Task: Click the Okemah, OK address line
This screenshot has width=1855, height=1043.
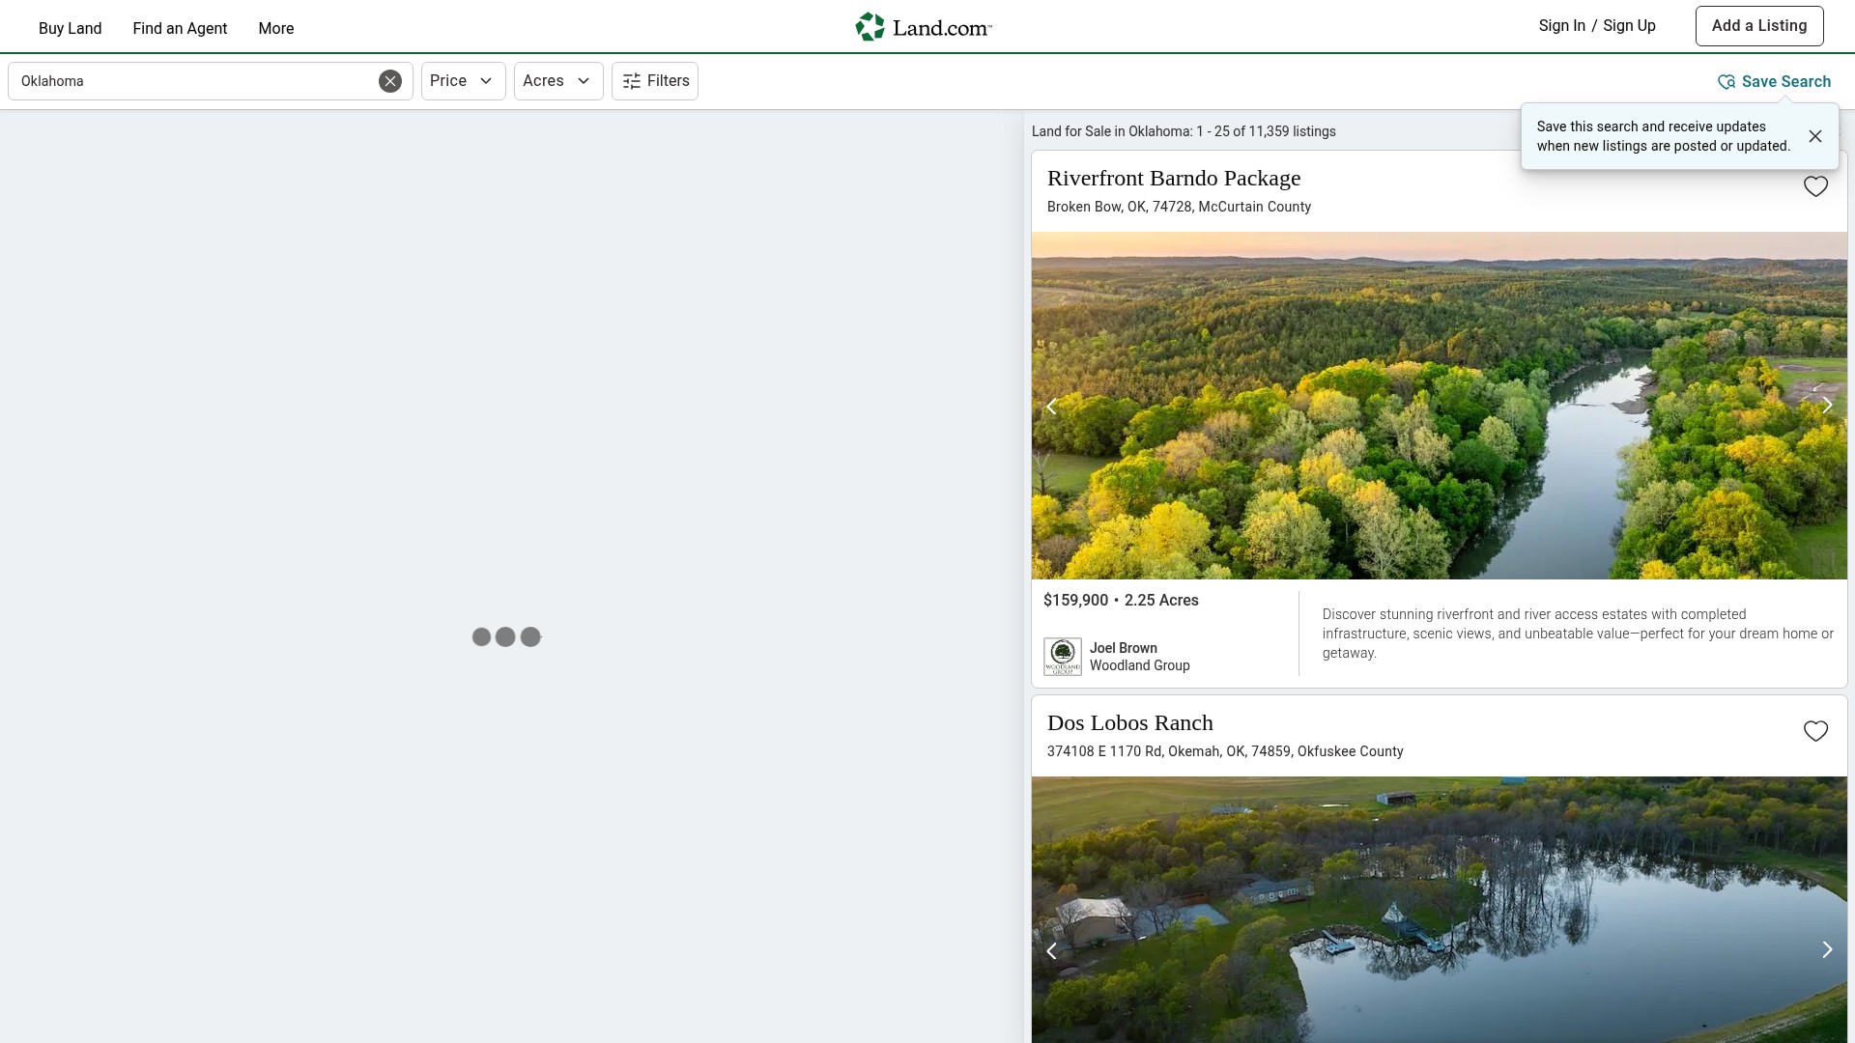Action: pos(1225,751)
